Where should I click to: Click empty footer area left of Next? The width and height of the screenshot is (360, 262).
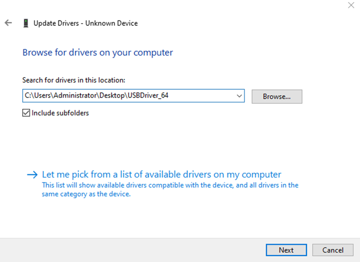pyautogui.click(x=132, y=250)
